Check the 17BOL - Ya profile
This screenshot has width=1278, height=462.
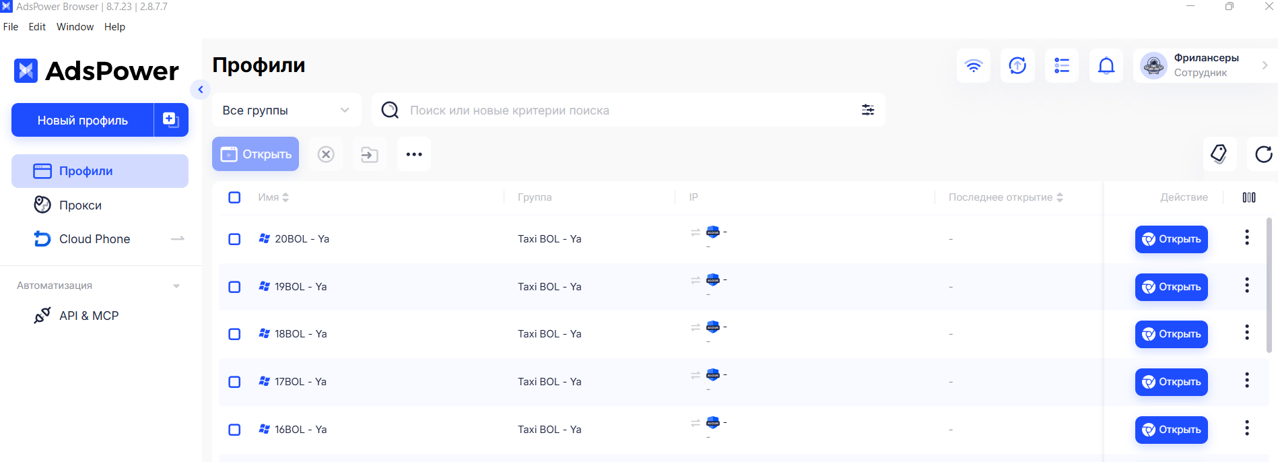234,382
